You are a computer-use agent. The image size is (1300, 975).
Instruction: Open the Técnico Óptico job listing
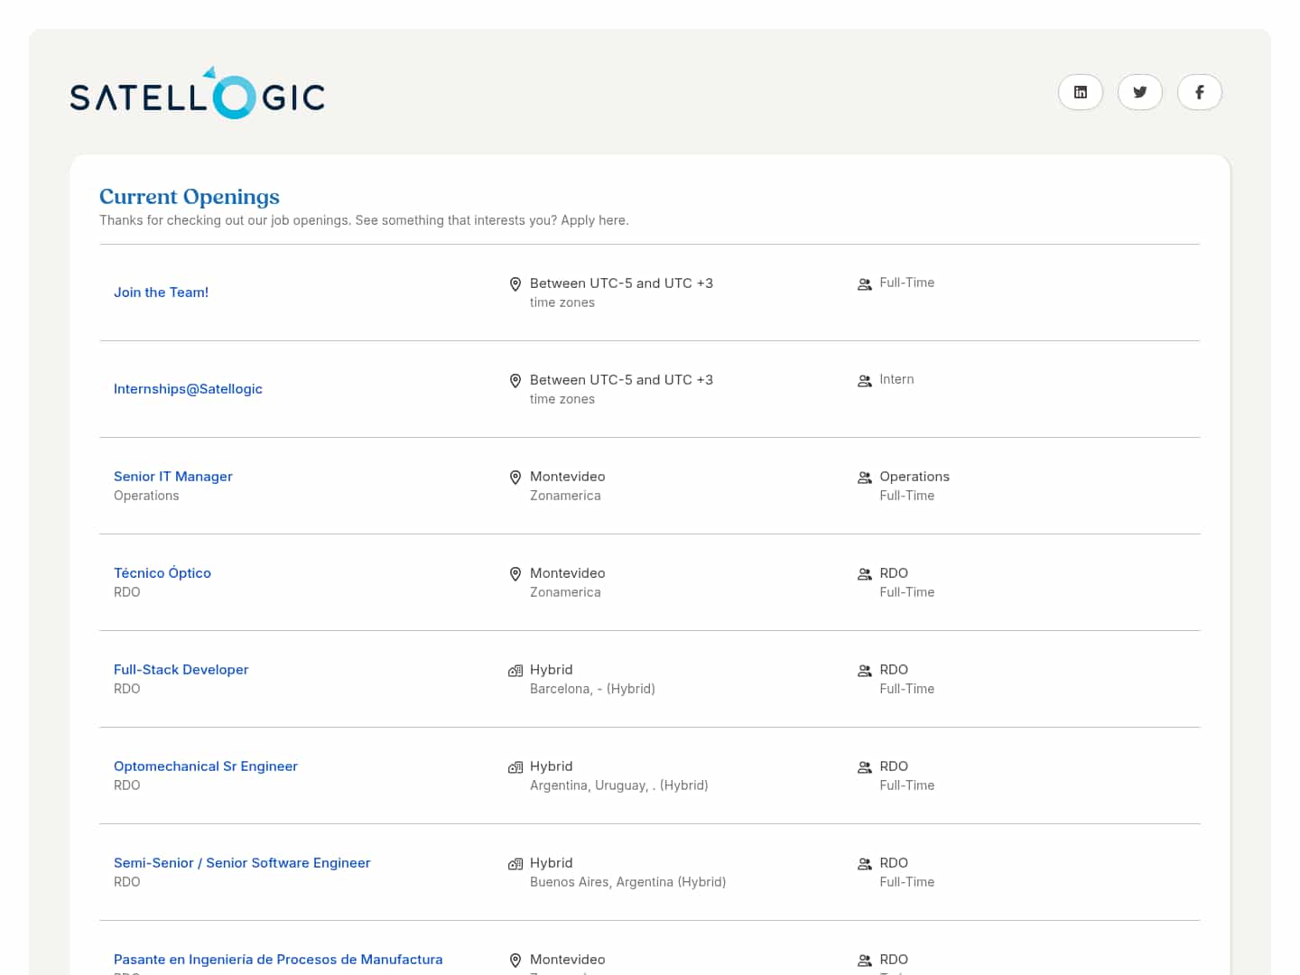point(162,573)
